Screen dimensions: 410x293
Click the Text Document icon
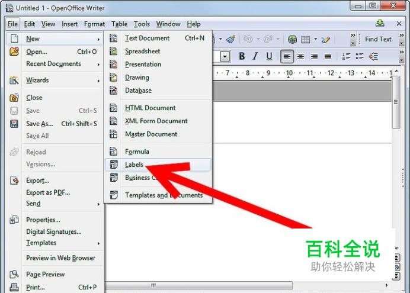coord(113,38)
